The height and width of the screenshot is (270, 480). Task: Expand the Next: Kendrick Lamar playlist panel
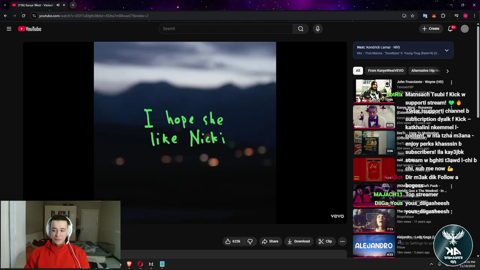tap(447, 50)
